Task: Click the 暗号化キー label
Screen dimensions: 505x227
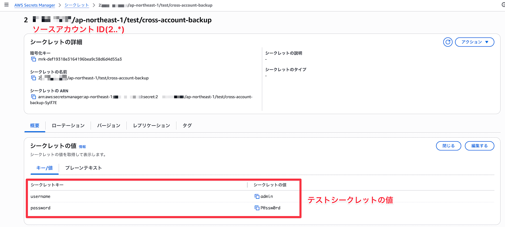Action: (40, 53)
